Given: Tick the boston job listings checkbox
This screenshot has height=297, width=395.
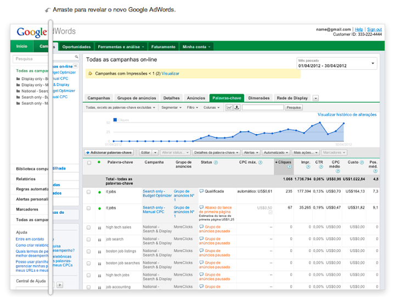Looking at the screenshot, I should 89,252.
